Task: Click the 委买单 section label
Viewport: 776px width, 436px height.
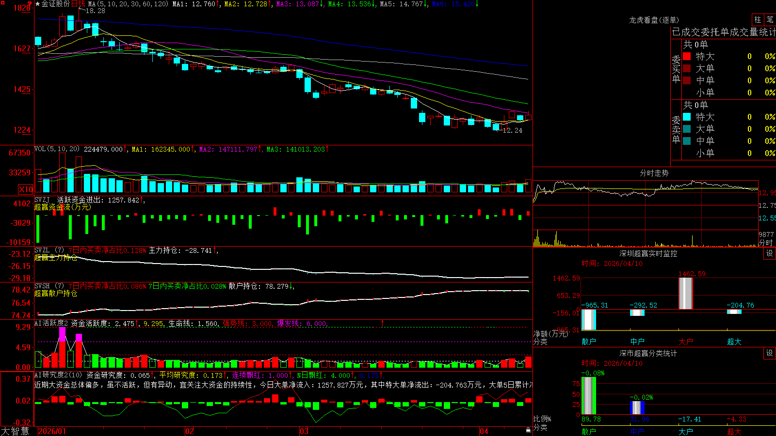Action: pyautogui.click(x=676, y=69)
